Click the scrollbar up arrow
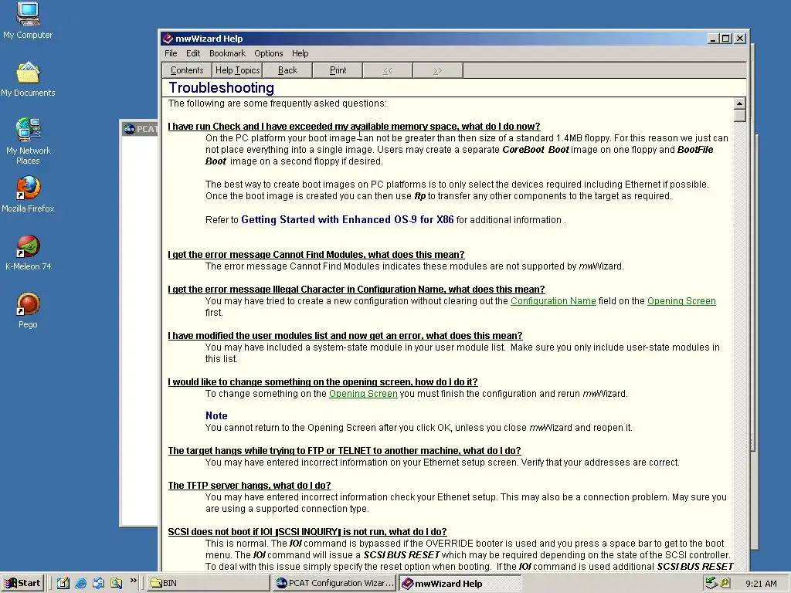 (x=739, y=103)
